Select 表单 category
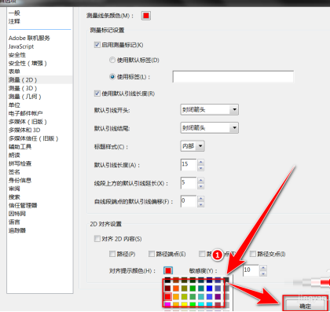Viewport: 330px width, 312px height. 14,72
